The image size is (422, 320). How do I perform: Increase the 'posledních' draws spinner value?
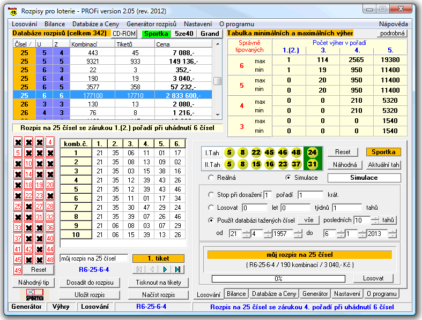(376, 218)
